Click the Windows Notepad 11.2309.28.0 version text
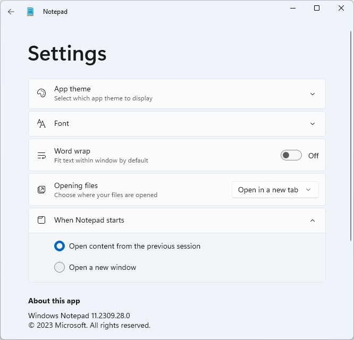Screen dimensions: 354x340 [79, 316]
